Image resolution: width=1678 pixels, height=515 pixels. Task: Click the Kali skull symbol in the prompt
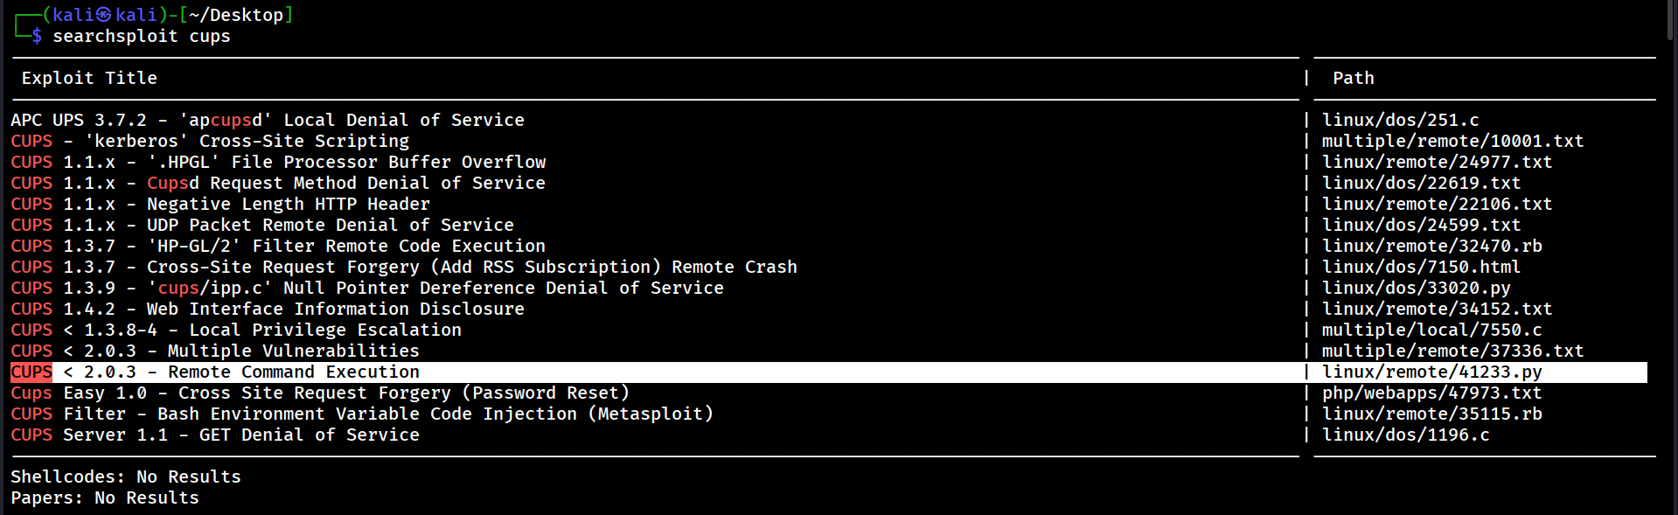(104, 15)
